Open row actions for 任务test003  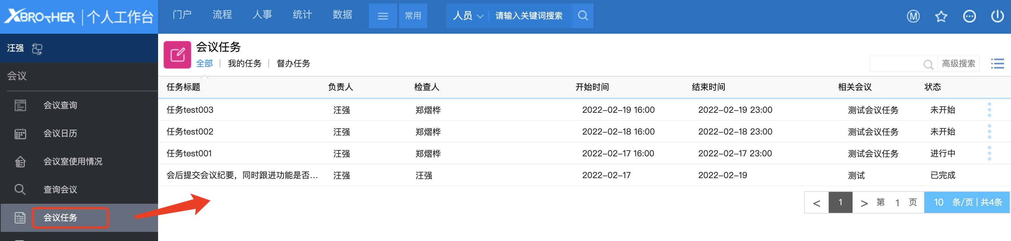point(989,110)
